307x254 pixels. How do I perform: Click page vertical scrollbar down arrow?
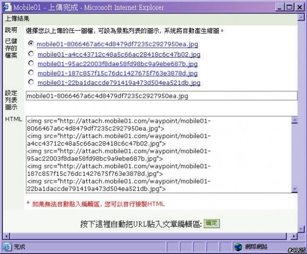tap(301, 229)
